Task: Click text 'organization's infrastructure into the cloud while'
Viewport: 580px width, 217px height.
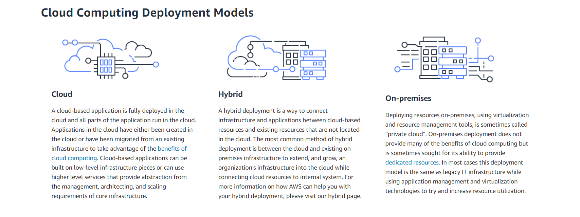Action: (284, 168)
